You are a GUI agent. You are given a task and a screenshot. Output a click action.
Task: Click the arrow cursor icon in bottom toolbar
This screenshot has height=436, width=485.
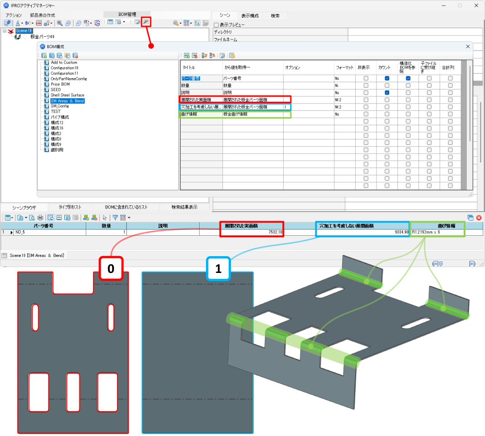[104, 218]
